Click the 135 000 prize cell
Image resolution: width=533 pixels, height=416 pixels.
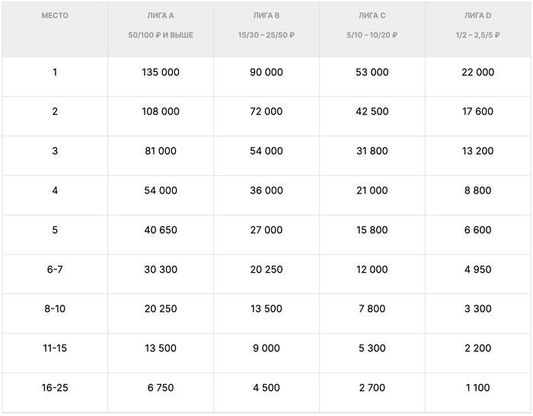(161, 72)
